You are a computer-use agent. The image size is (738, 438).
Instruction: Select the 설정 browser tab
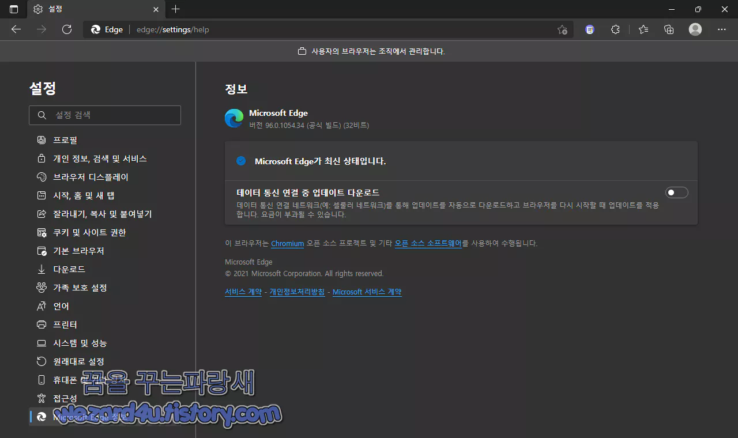coord(96,9)
